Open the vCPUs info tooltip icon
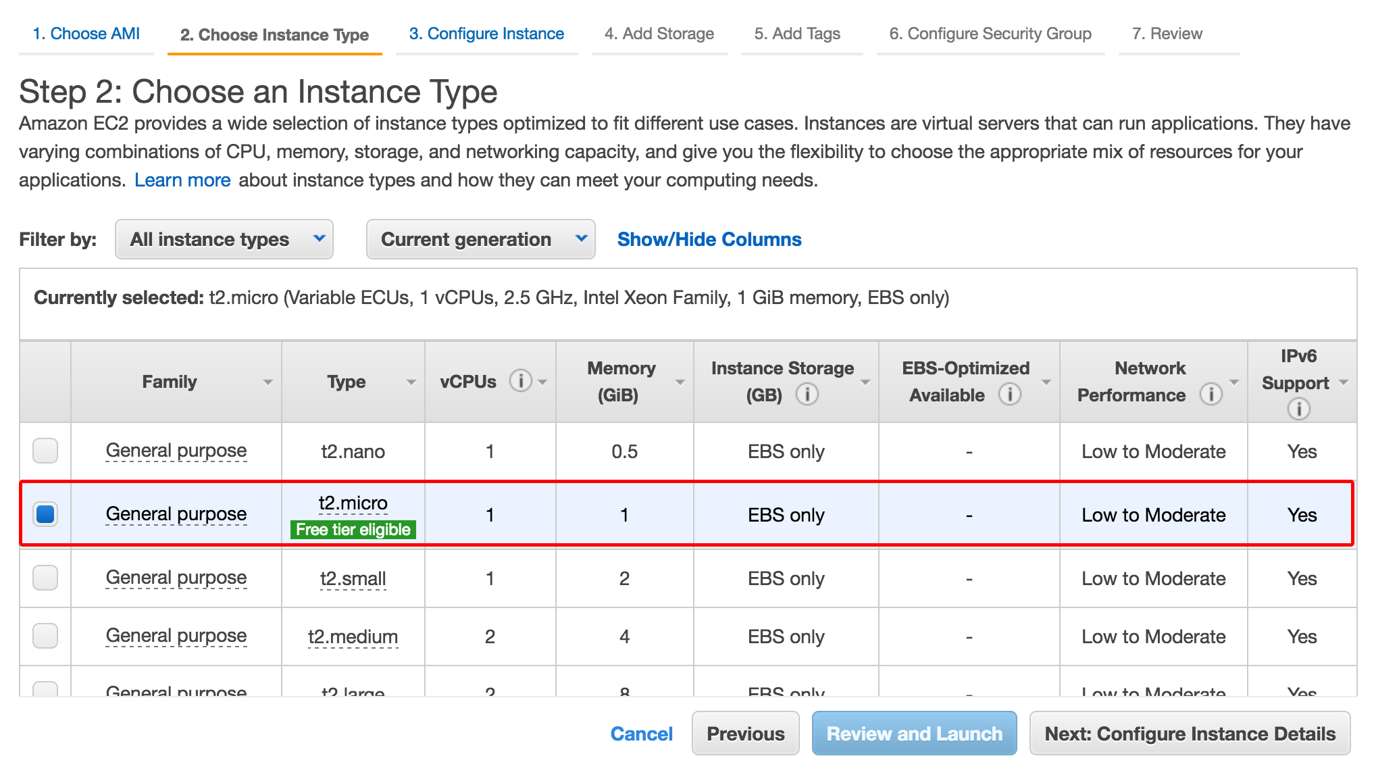This screenshot has width=1374, height=777. 520,381
